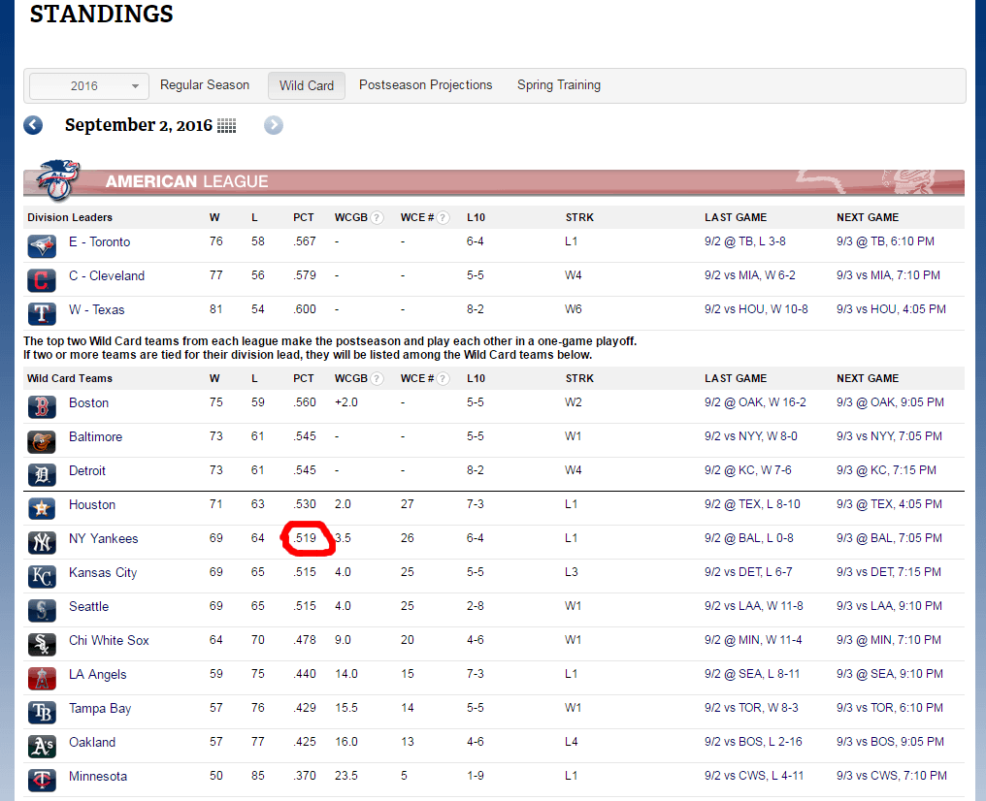The width and height of the screenshot is (986, 801).
Task: Select the Wild Card tab
Action: pos(307,85)
